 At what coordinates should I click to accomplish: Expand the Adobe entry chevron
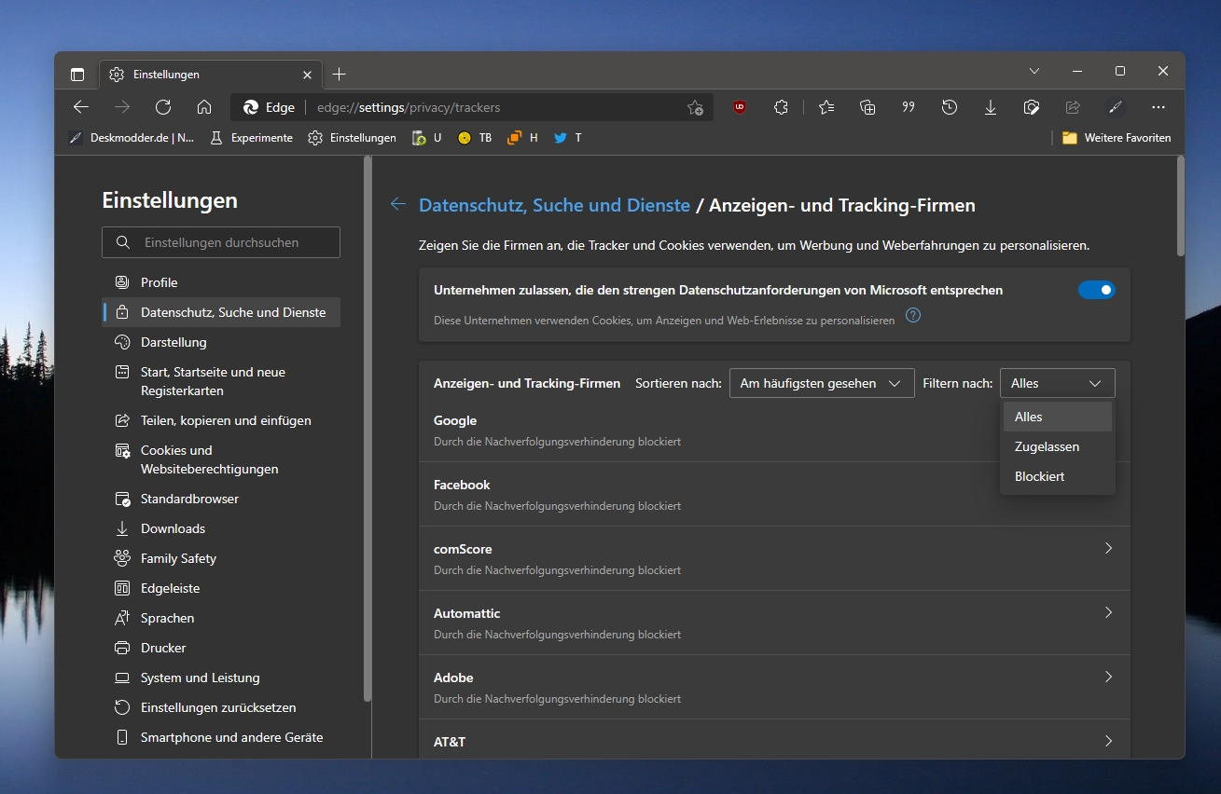[x=1108, y=677]
